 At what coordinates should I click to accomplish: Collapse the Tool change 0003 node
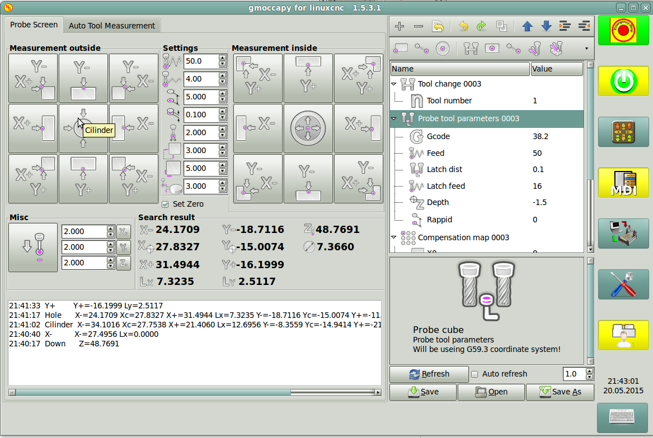pyautogui.click(x=394, y=84)
